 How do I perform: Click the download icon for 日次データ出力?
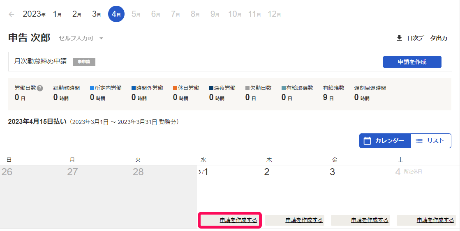(x=399, y=38)
